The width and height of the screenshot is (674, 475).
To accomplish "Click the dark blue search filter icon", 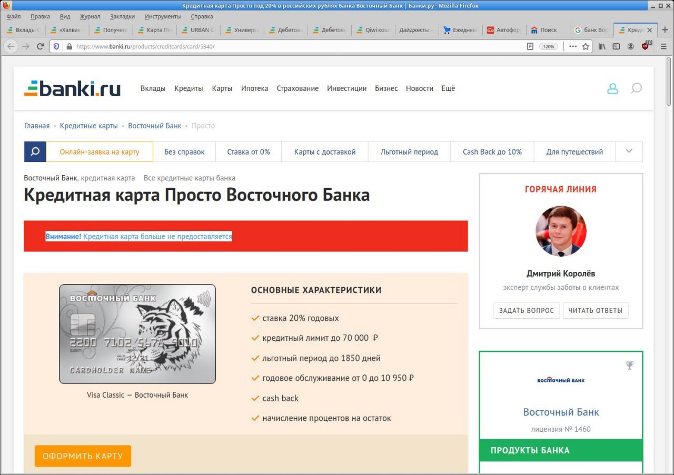I will pyautogui.click(x=35, y=151).
